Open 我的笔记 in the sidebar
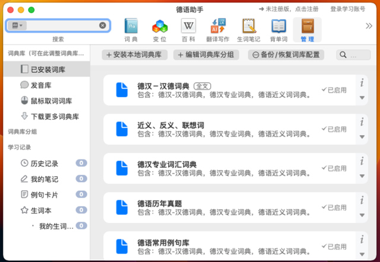 (x=47, y=179)
